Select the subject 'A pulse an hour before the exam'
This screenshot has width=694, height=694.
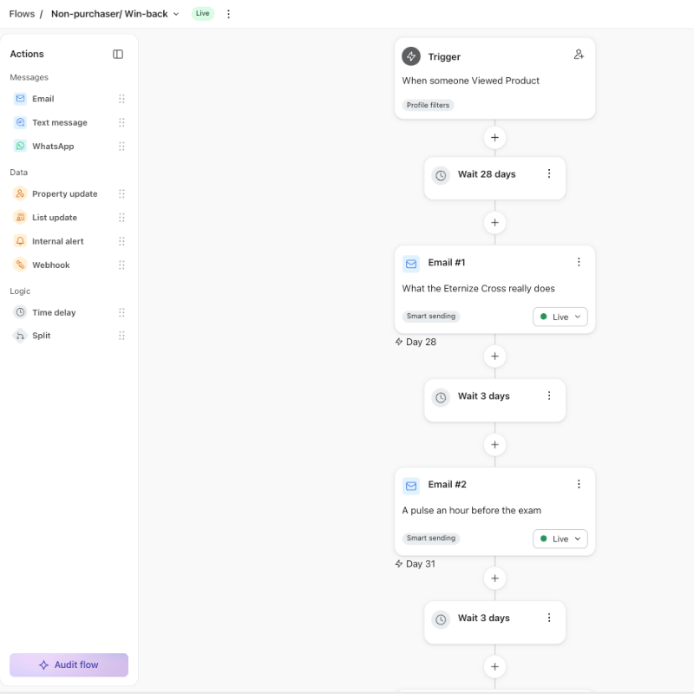(471, 510)
